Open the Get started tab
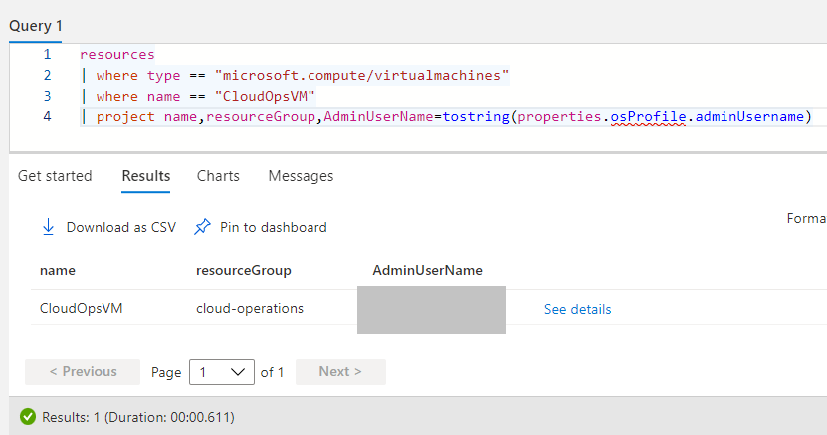This screenshot has height=435, width=827. 55,176
